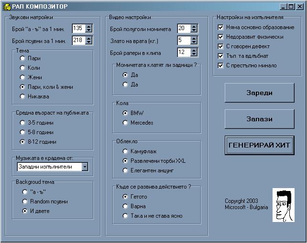The image size is (307, 243).
Task: Increase the Брой псувни за 1 мин. value
Action: click(88, 39)
